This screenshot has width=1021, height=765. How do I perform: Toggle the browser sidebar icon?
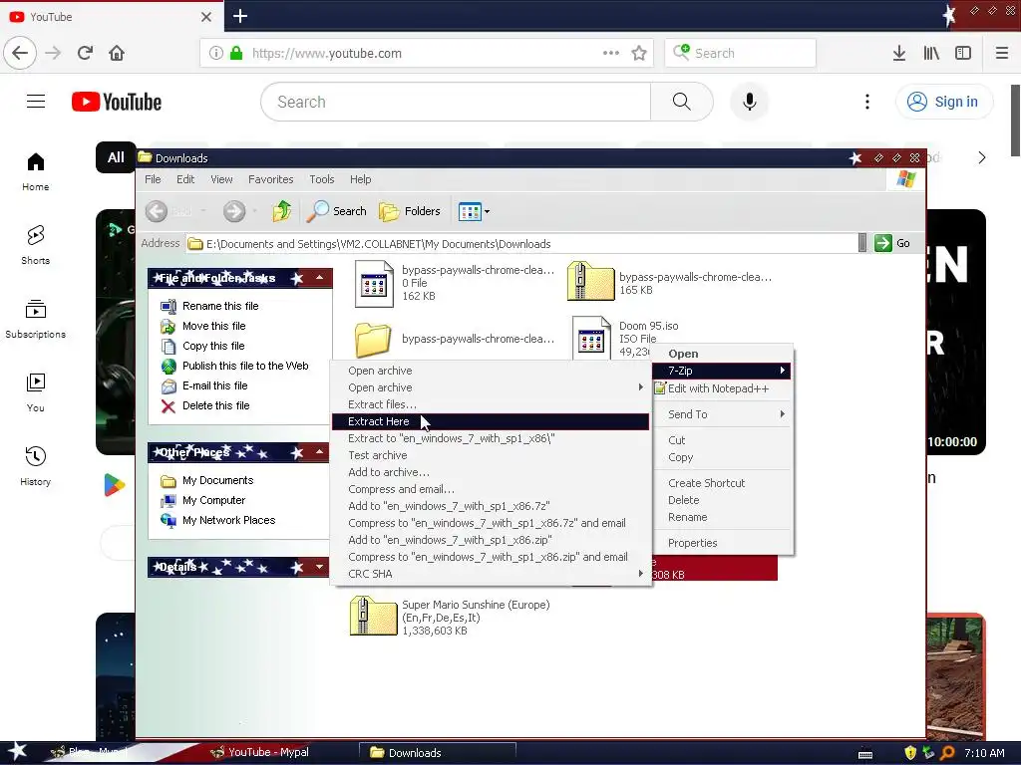[963, 54]
